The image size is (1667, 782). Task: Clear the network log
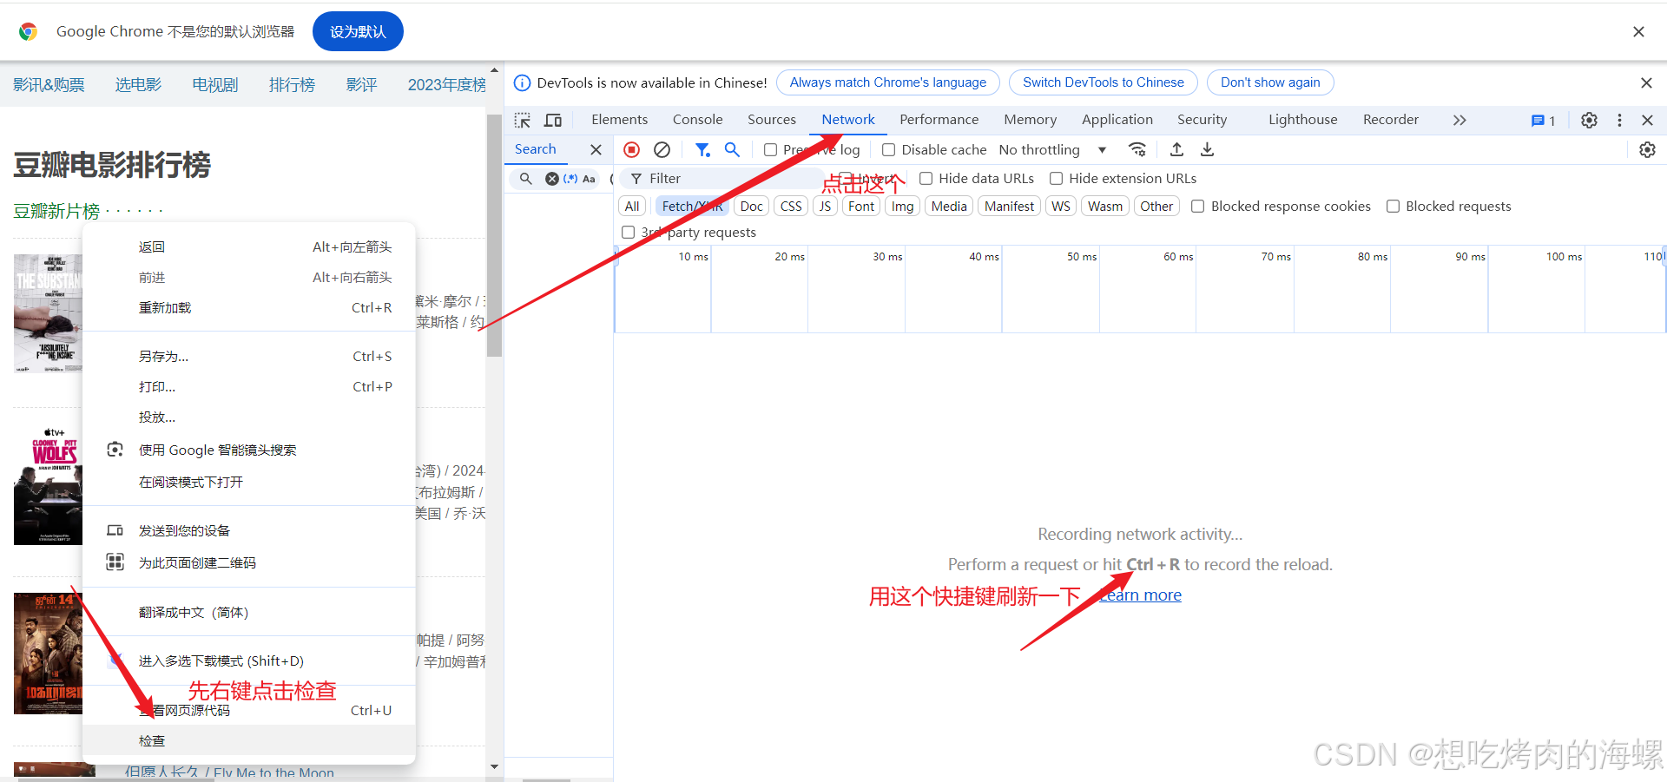coord(662,149)
